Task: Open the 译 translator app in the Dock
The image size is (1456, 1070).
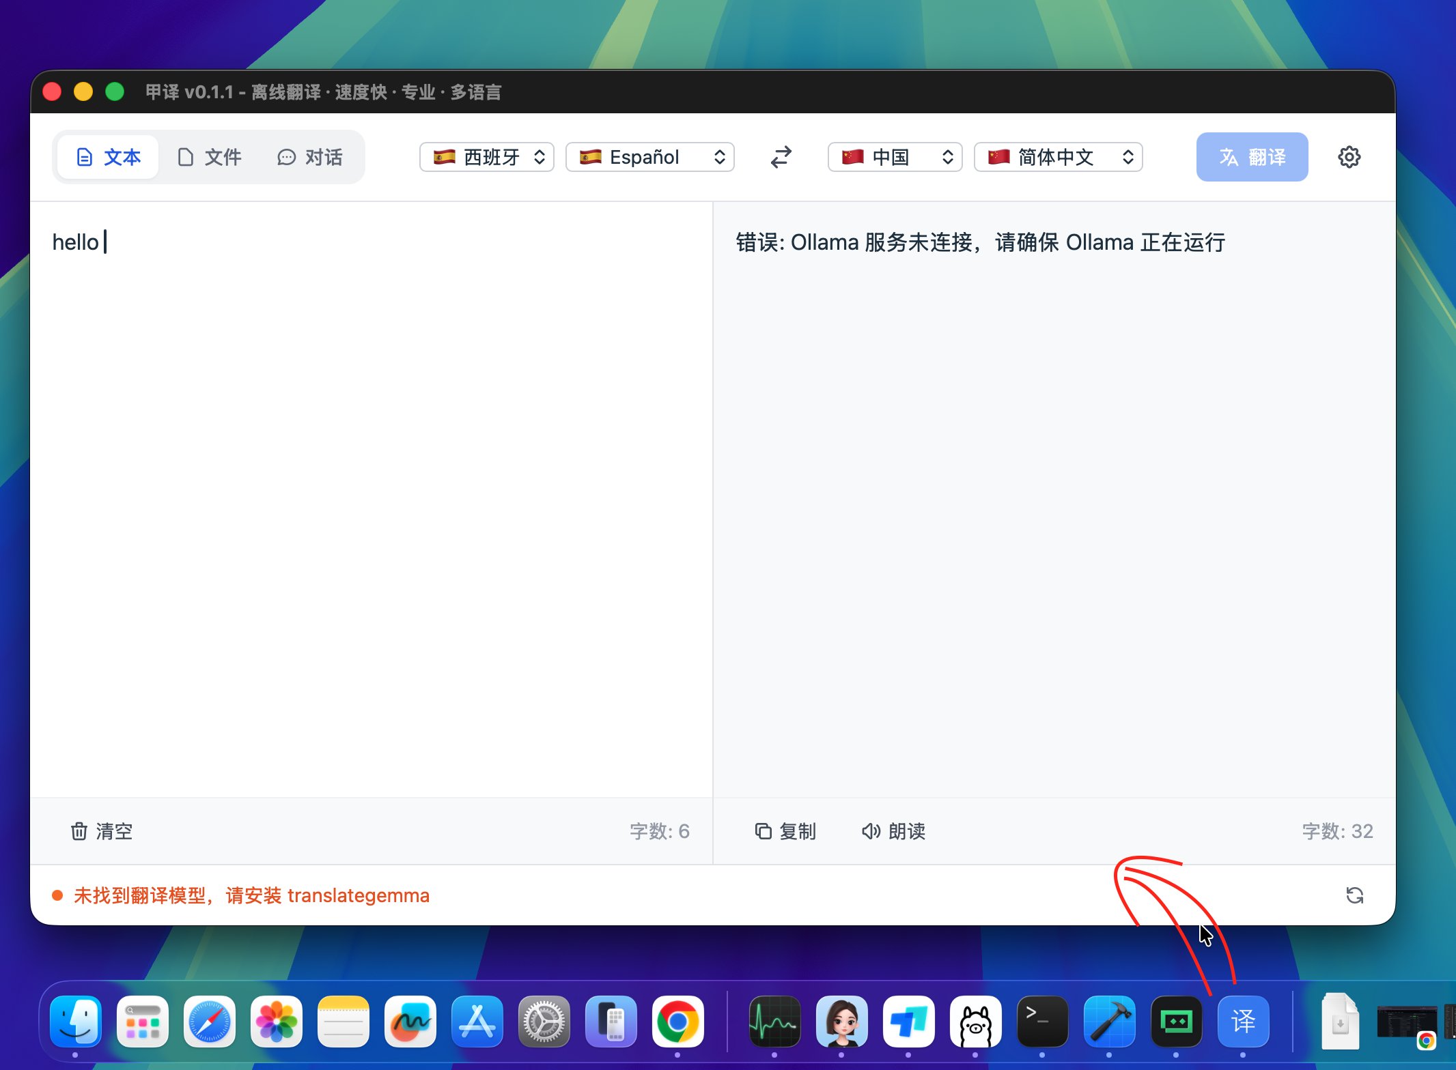Action: click(1243, 1022)
